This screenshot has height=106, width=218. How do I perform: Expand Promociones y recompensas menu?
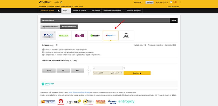(x=113, y=11)
